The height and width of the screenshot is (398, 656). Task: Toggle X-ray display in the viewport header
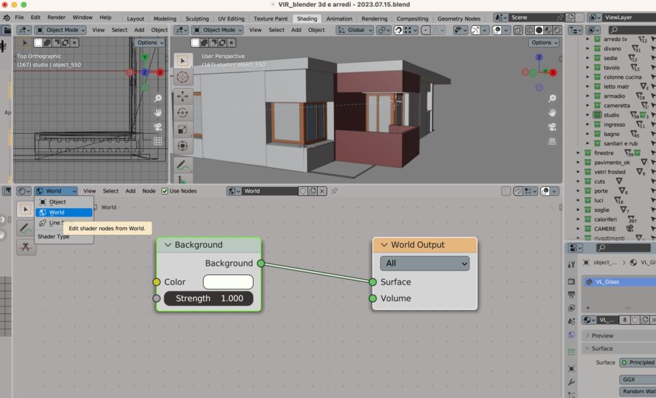pyautogui.click(x=517, y=30)
